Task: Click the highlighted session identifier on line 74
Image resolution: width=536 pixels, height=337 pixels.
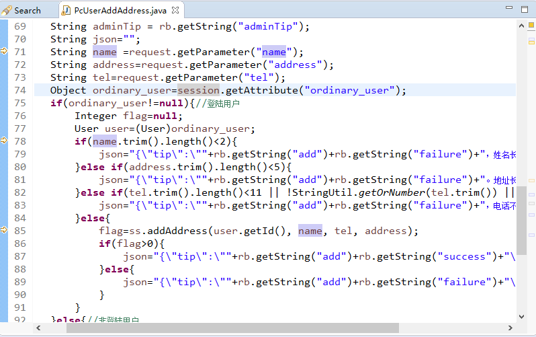Action: tap(198, 90)
